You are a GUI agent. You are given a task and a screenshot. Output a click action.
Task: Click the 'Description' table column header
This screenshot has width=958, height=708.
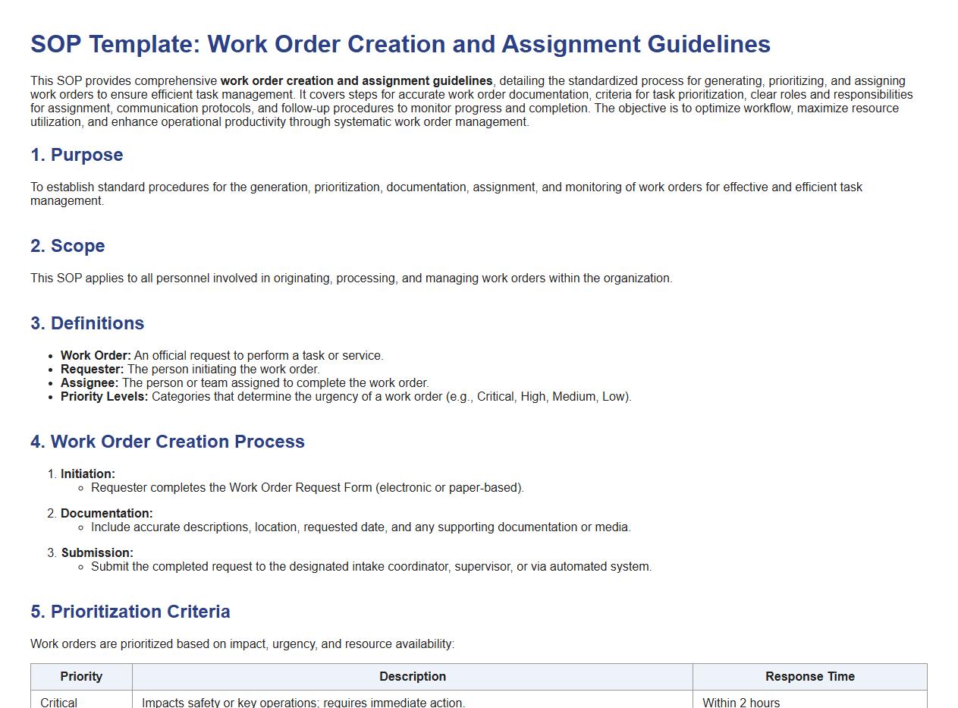click(413, 677)
